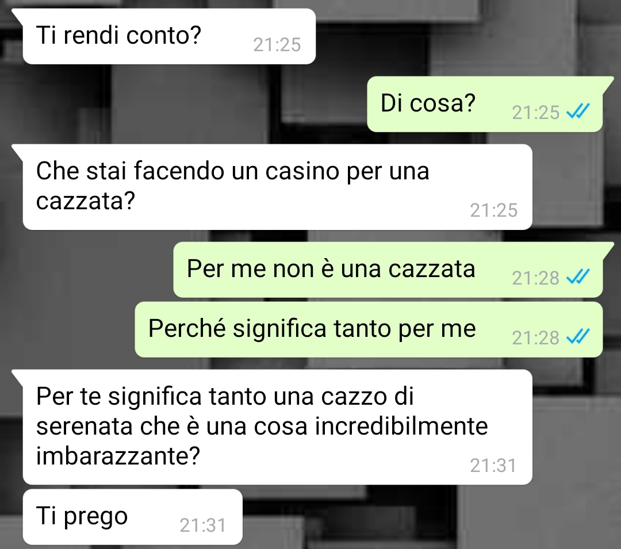Image resolution: width=621 pixels, height=549 pixels.
Task: Tap read ticks beside 'Per me non è una cazzata'
Action: (x=578, y=277)
